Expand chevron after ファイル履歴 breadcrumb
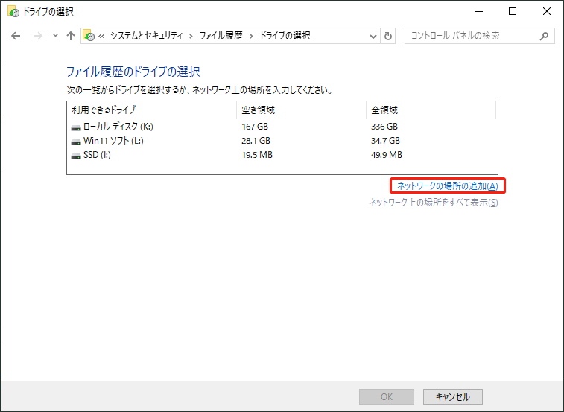 [x=251, y=36]
